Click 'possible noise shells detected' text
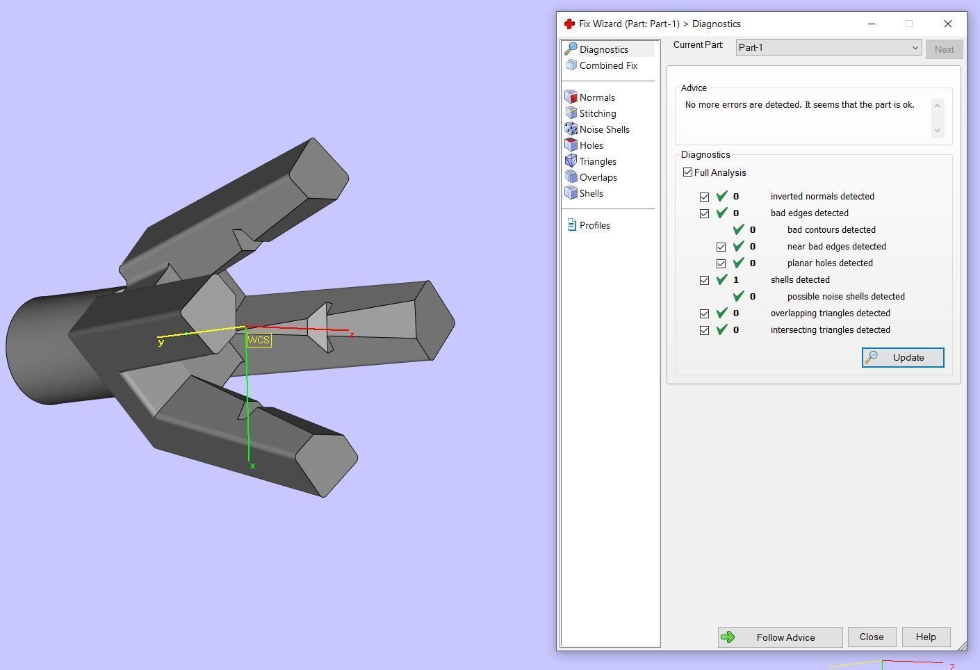The image size is (980, 670). point(846,297)
